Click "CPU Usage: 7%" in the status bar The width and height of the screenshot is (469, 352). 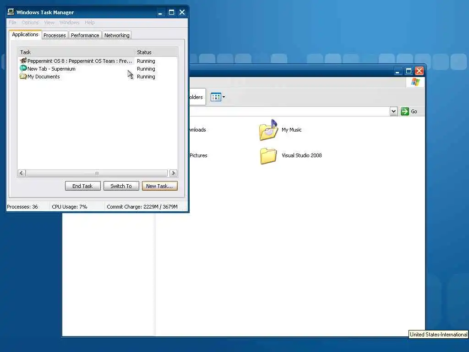point(70,207)
